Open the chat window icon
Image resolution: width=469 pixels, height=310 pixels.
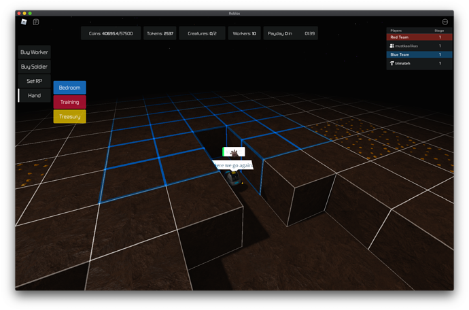click(36, 22)
